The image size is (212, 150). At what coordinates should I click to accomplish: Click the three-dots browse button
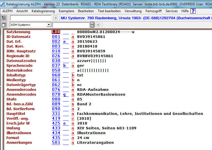(92, 25)
